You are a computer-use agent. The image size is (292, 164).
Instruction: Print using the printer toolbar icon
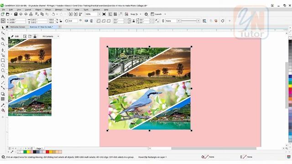click(x=31, y=14)
